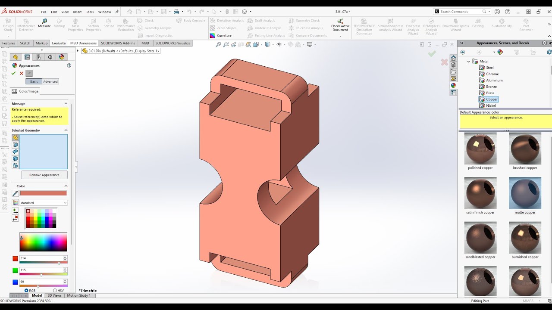Switch to the Features tab
The image size is (552, 310).
click(9, 43)
